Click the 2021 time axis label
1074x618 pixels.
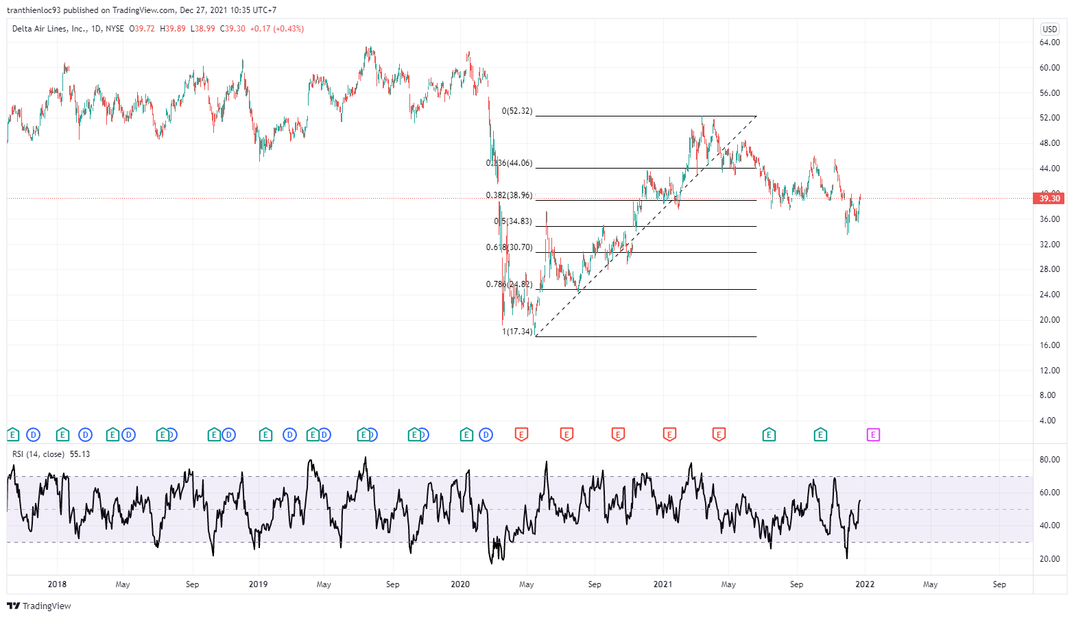pyautogui.click(x=663, y=584)
